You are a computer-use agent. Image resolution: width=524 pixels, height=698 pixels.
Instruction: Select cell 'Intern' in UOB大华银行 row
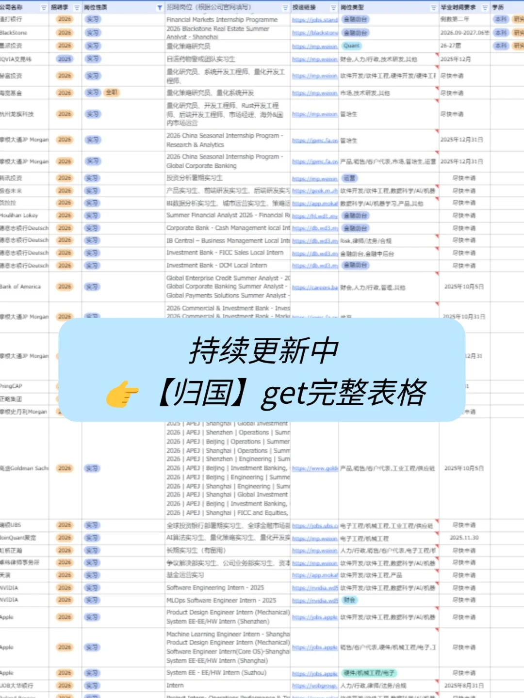(x=228, y=685)
